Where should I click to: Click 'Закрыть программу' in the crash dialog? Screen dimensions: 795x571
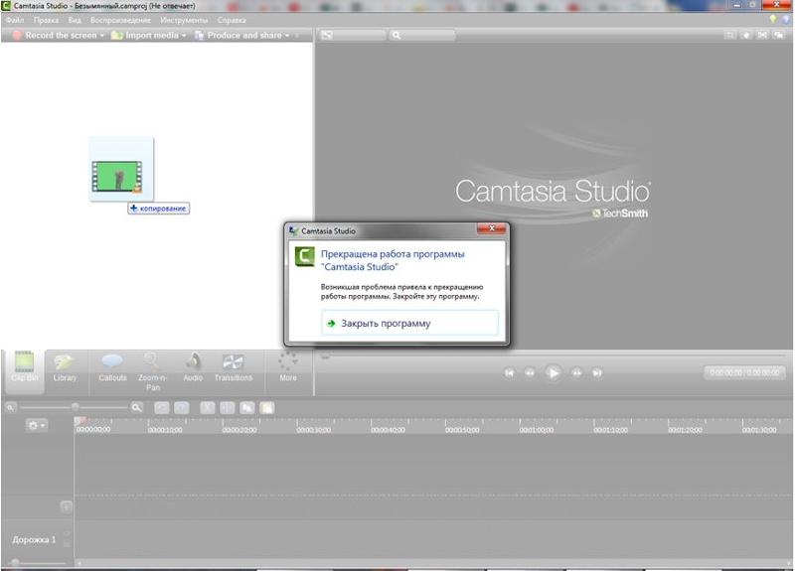tap(409, 324)
